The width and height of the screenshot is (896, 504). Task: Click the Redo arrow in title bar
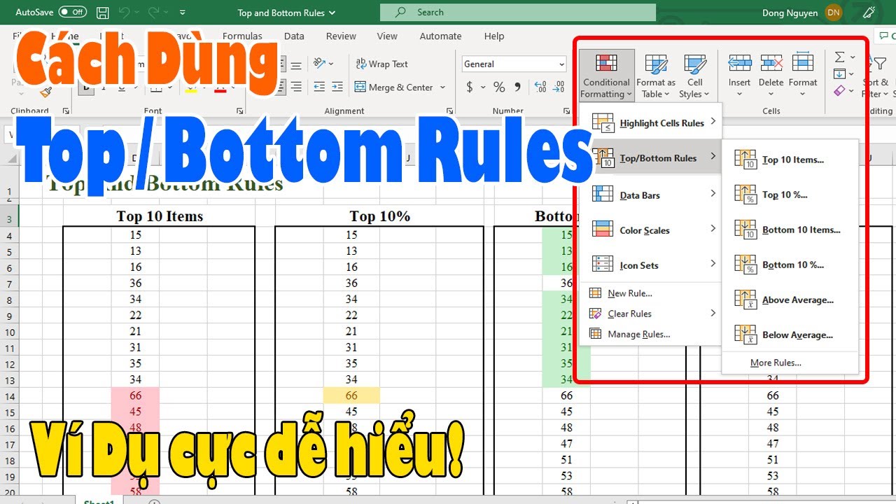point(153,13)
